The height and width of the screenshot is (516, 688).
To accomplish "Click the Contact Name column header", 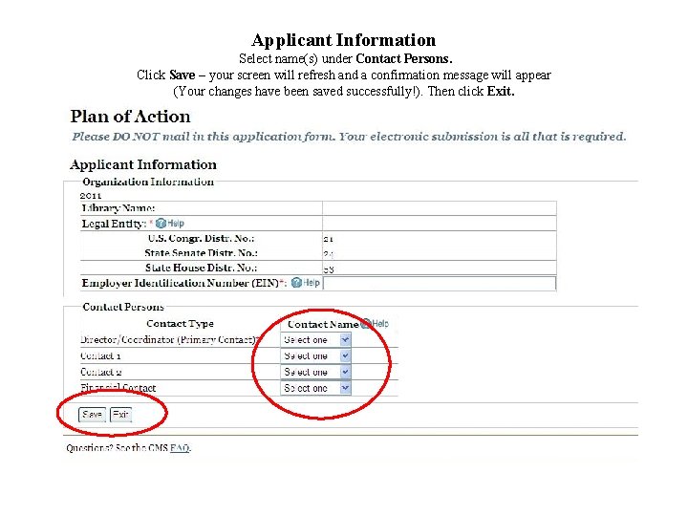I will pos(323,324).
